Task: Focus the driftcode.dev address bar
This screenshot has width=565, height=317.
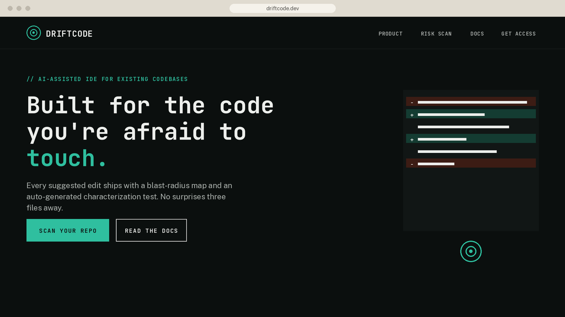Action: [282, 8]
